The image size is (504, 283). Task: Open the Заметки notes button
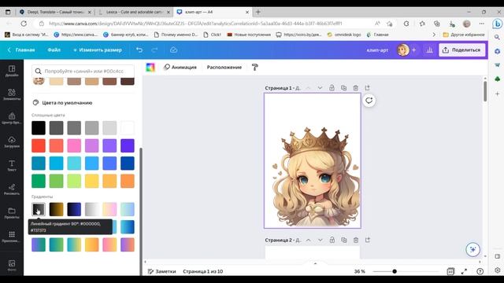pyautogui.click(x=162, y=271)
